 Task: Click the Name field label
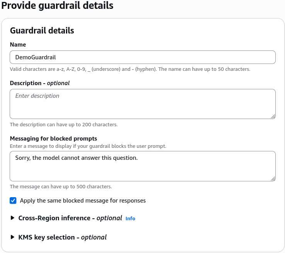point(18,45)
